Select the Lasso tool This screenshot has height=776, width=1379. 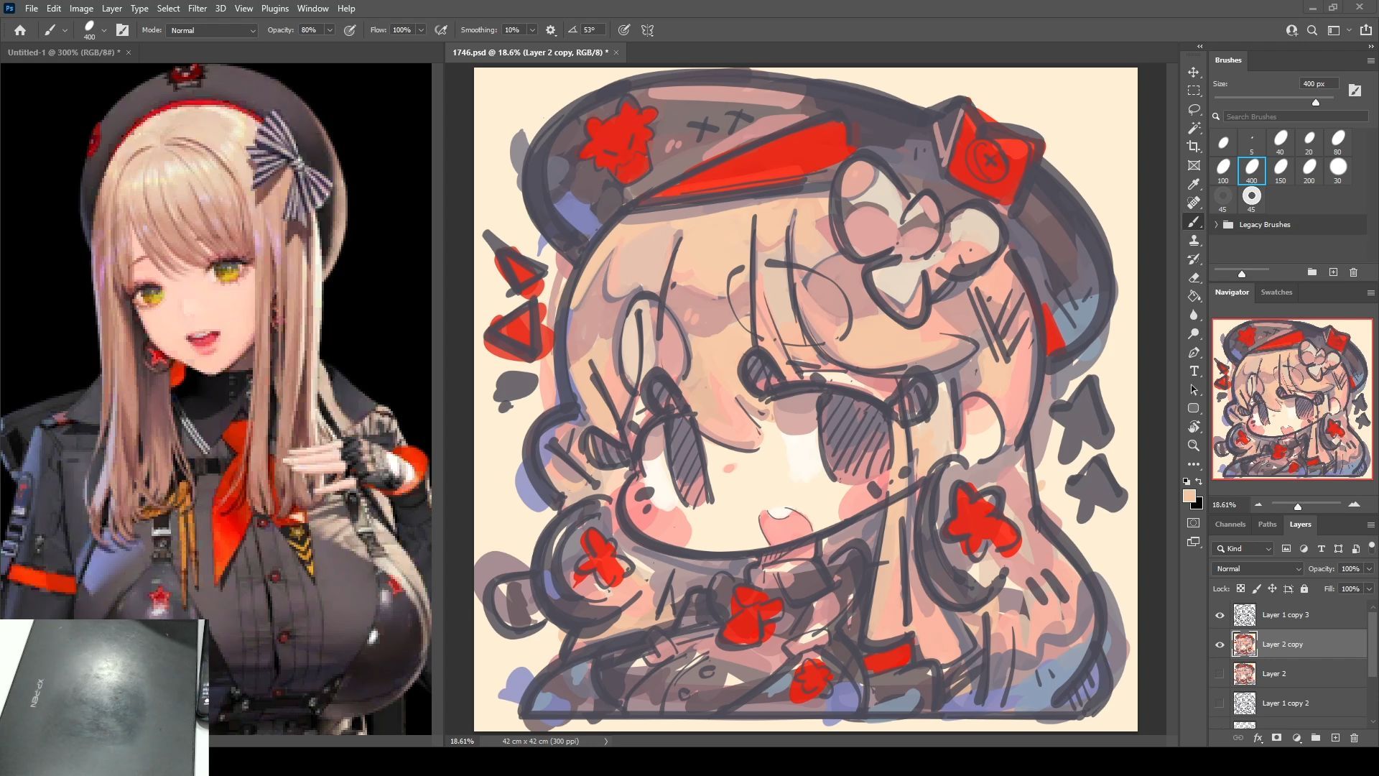pyautogui.click(x=1194, y=110)
